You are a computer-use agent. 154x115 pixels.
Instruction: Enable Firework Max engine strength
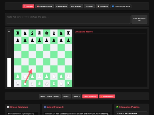point(107,97)
